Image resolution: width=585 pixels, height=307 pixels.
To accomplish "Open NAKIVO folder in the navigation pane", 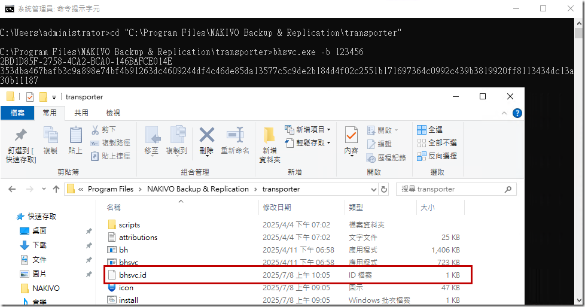I will pos(40,288).
